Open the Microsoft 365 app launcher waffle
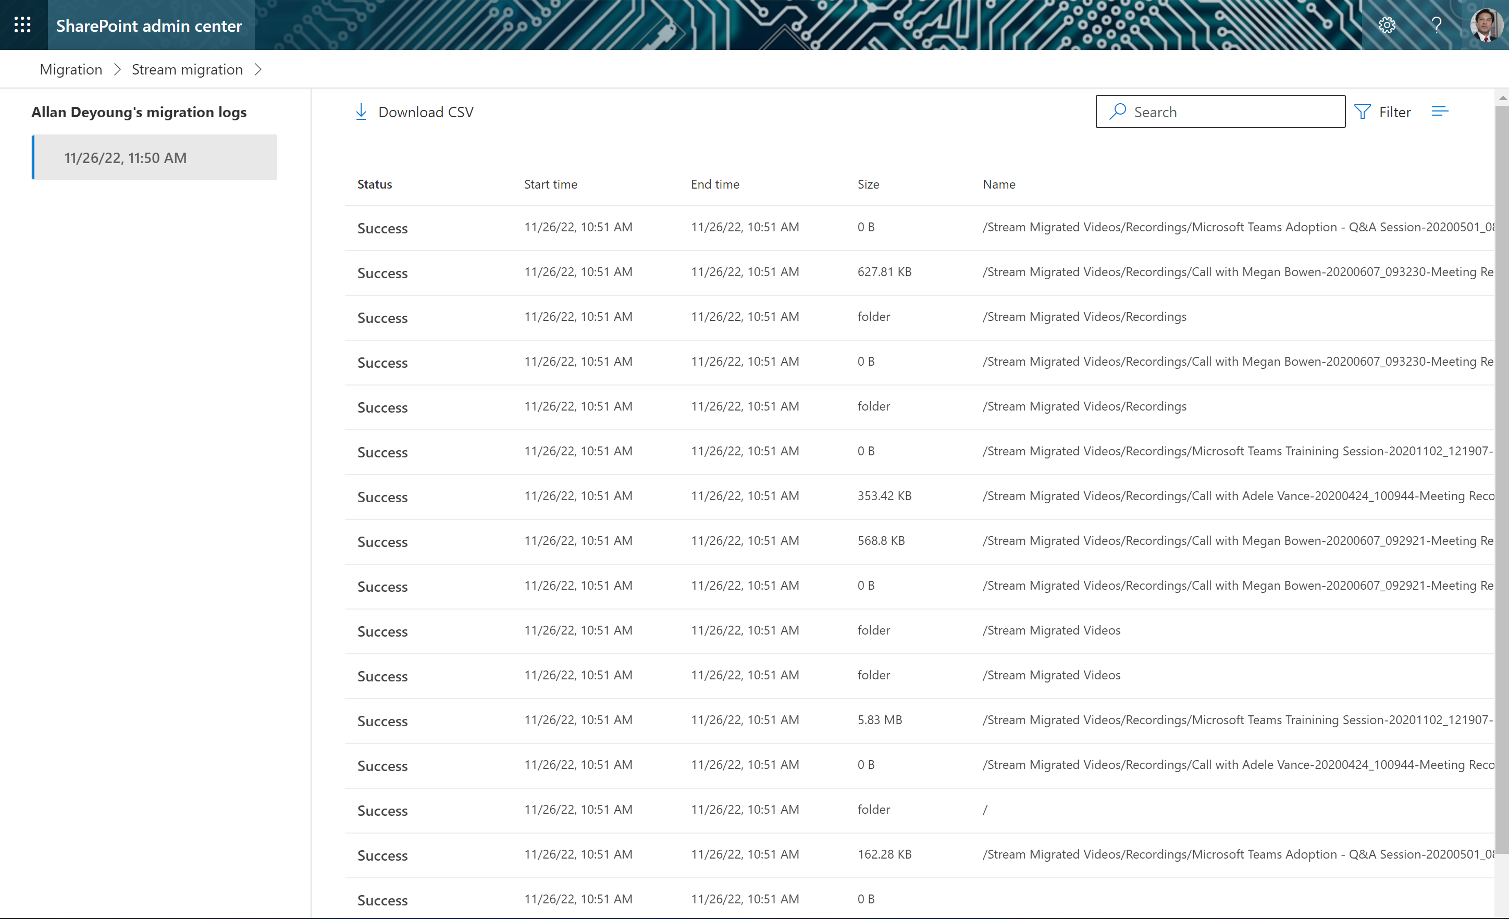The height and width of the screenshot is (919, 1509). (x=22, y=24)
